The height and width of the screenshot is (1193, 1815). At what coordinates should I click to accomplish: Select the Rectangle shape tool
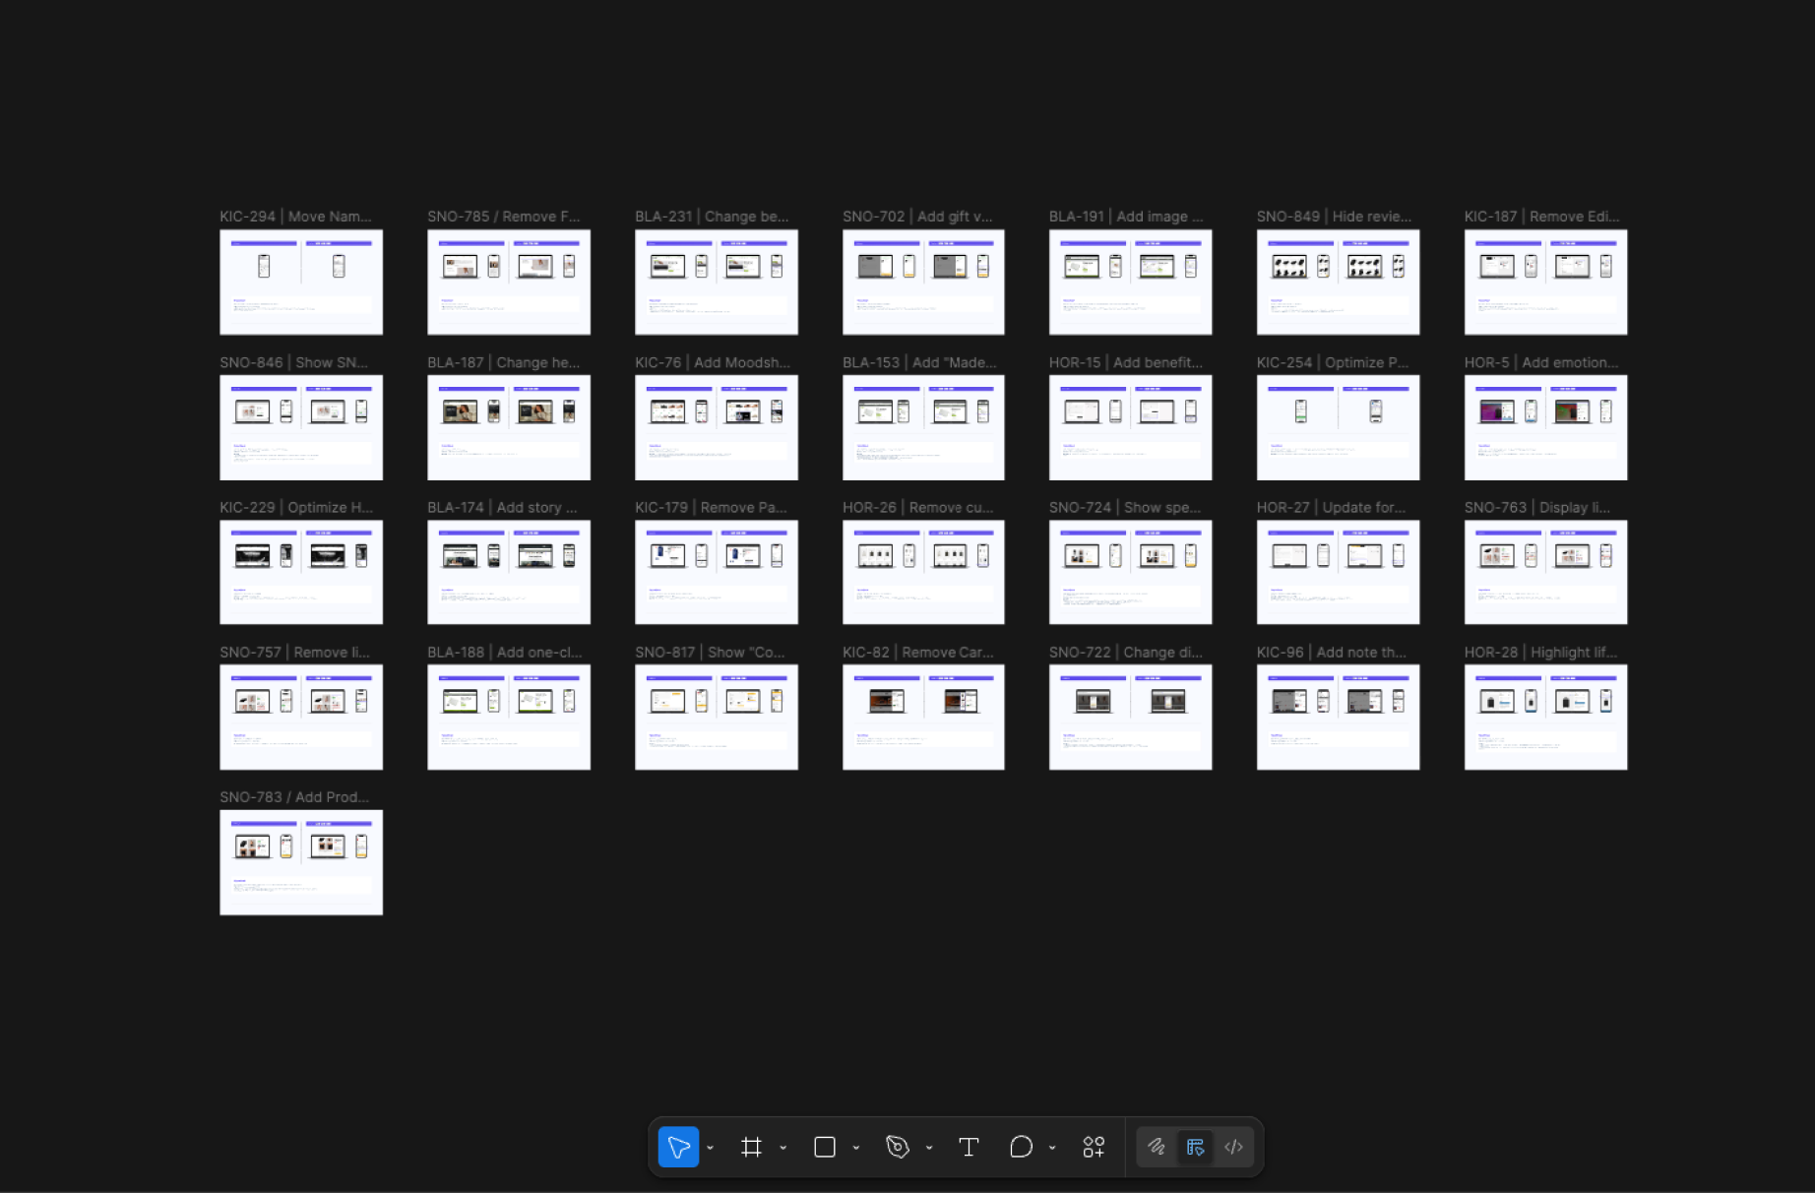click(x=825, y=1147)
